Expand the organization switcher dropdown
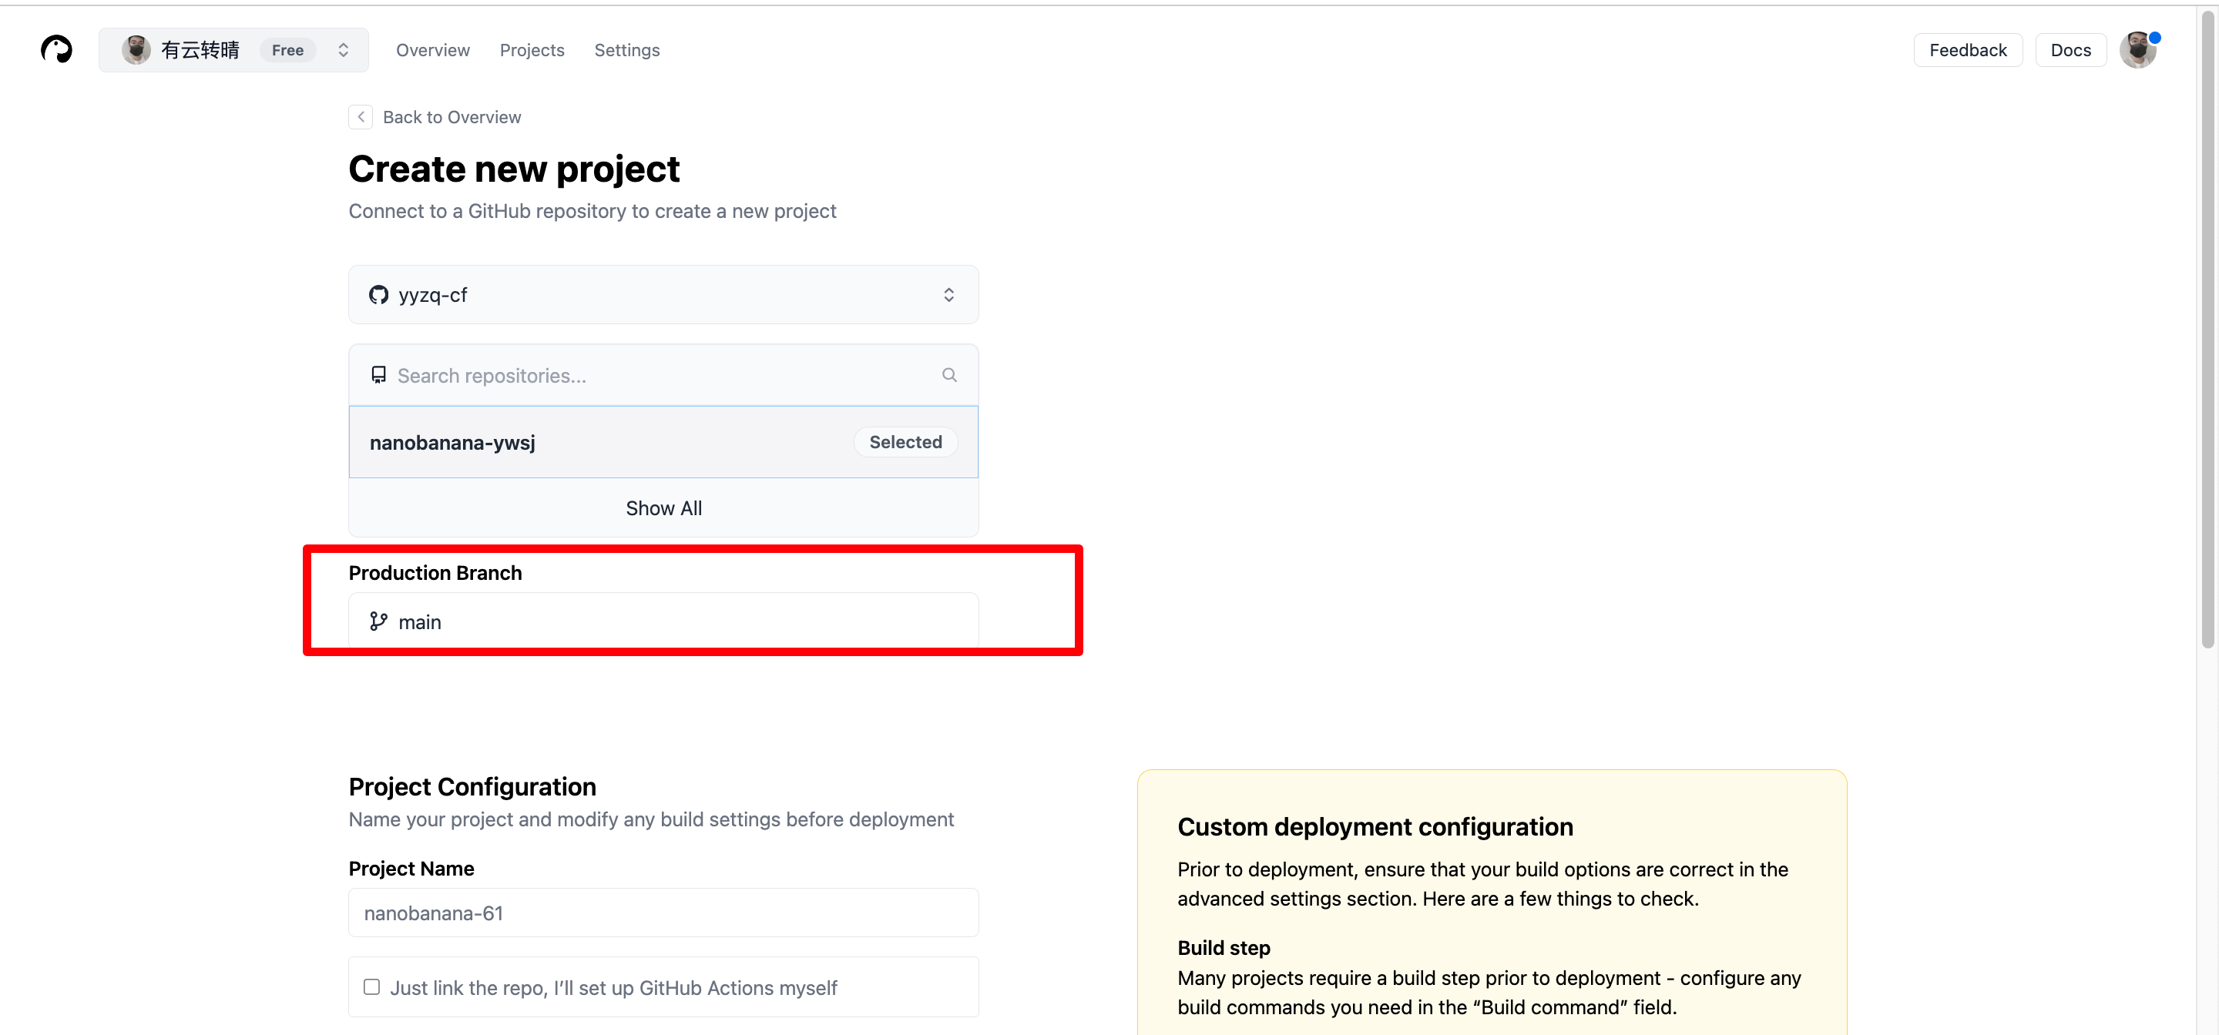2219x1035 pixels. (343, 49)
